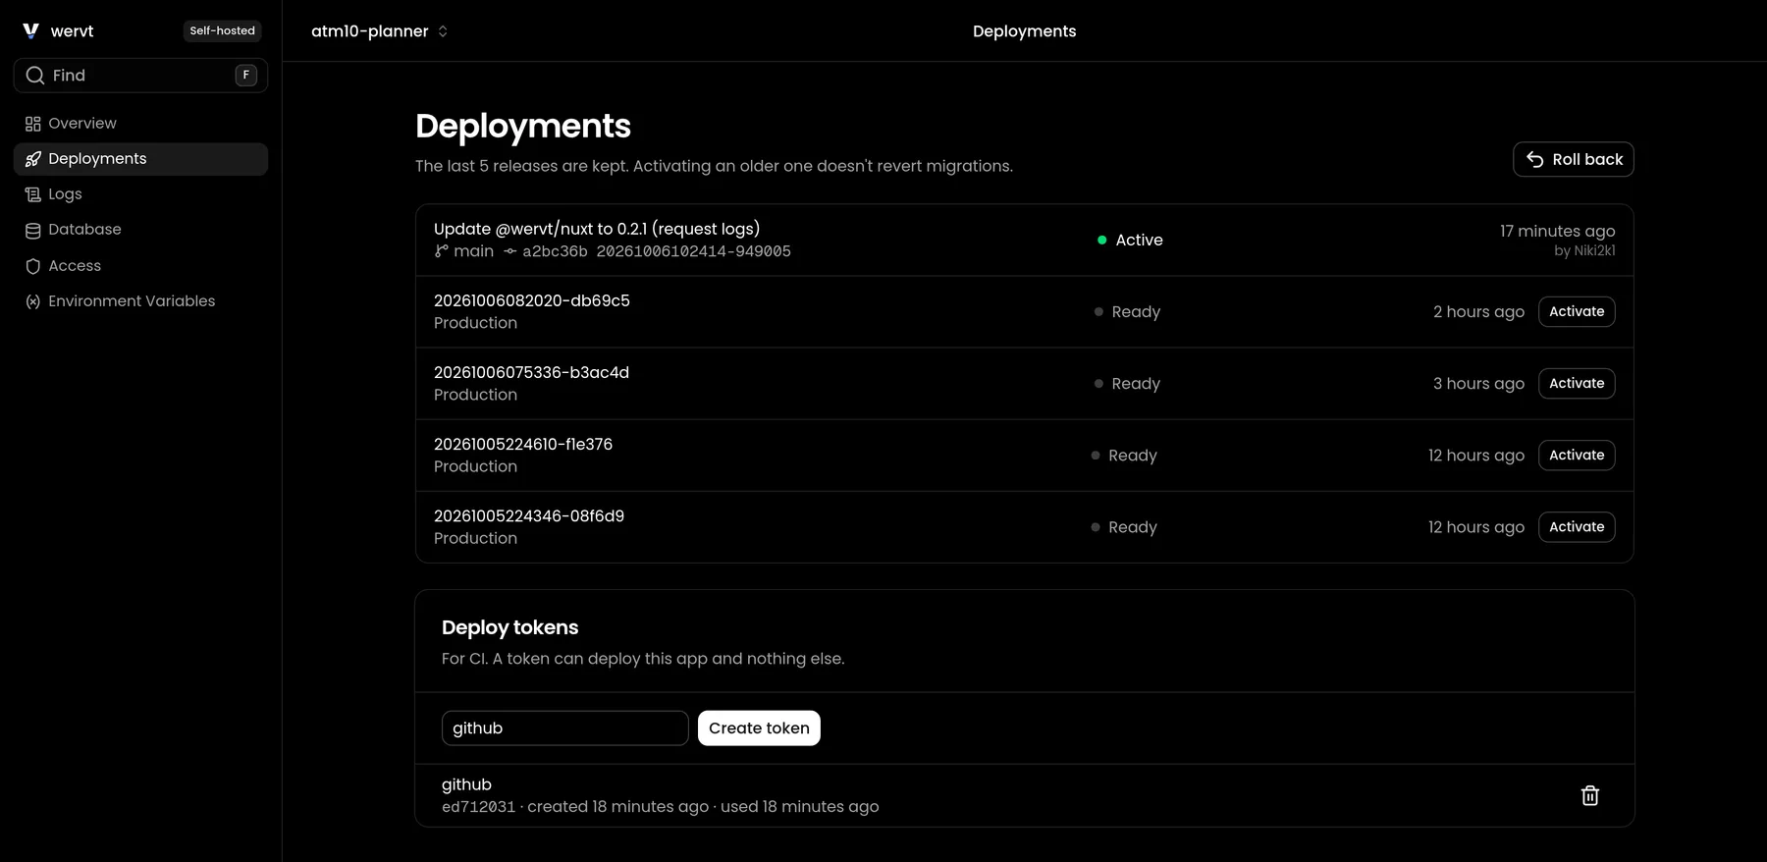The height and width of the screenshot is (862, 1767).
Task: Open Environment Variables in the sidebar
Action: (x=140, y=301)
